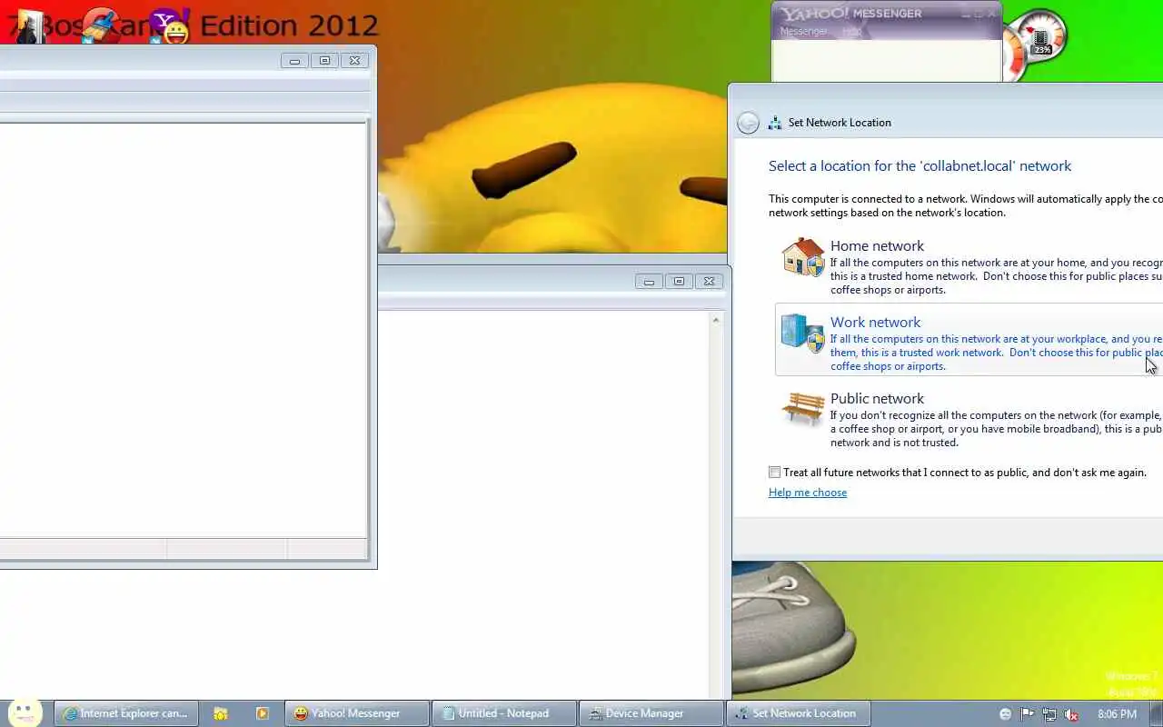The height and width of the screenshot is (727, 1163).
Task: Open the CCleaner desktop shortcut
Action: pyautogui.click(x=102, y=25)
